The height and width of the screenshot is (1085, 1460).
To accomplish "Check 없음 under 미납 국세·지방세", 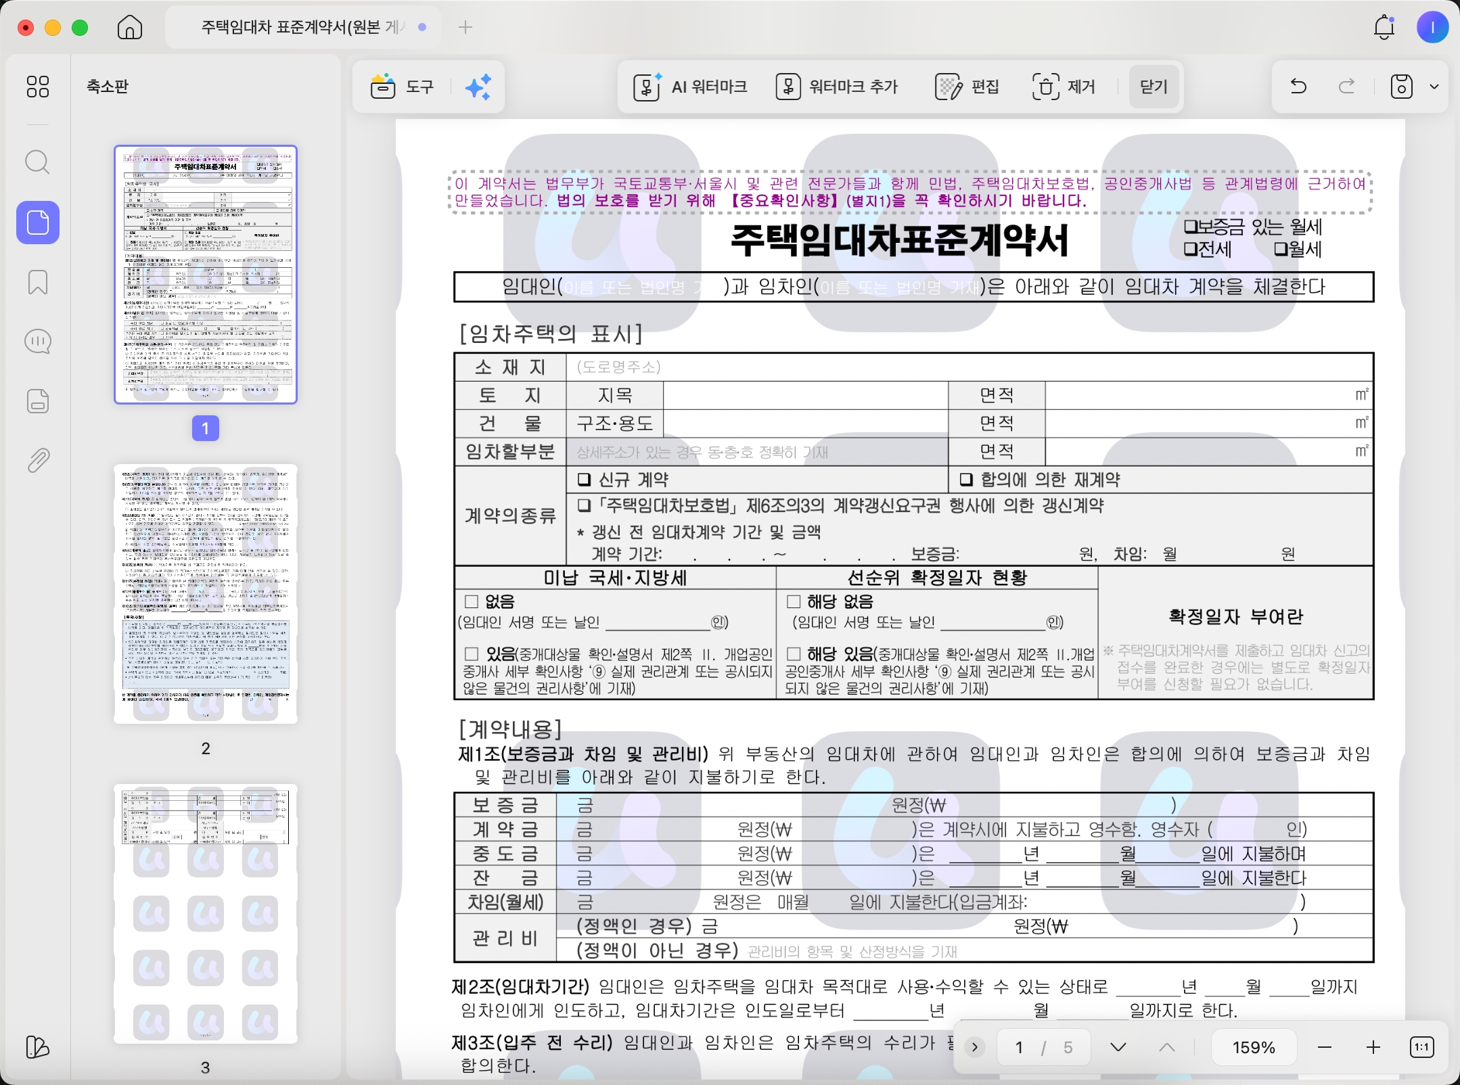I will coord(472,601).
